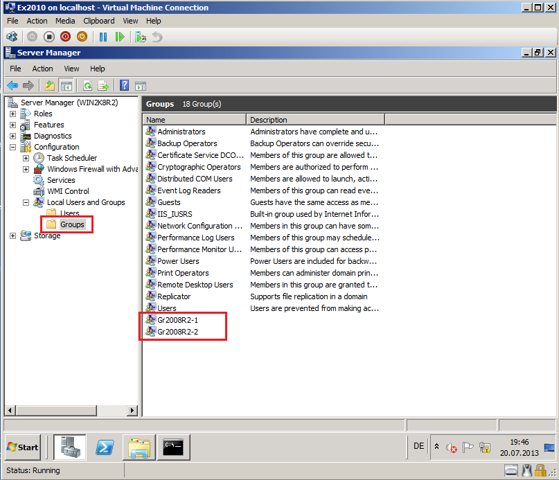Click the VM Pause button in toolbar
This screenshot has height=480, width=559.
click(103, 37)
